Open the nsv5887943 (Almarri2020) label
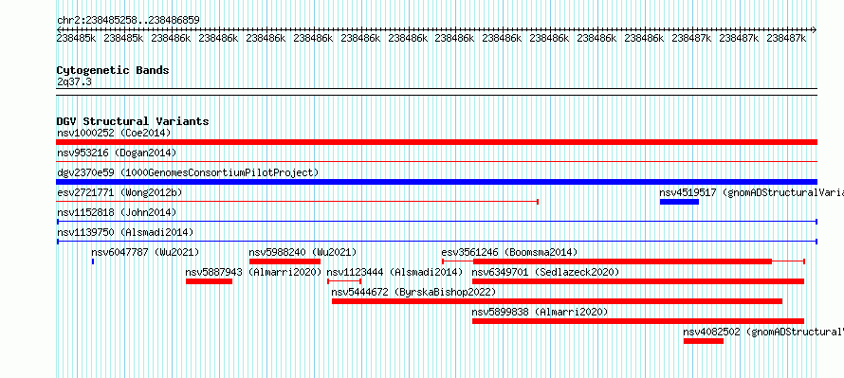The image size is (844, 378). (253, 272)
